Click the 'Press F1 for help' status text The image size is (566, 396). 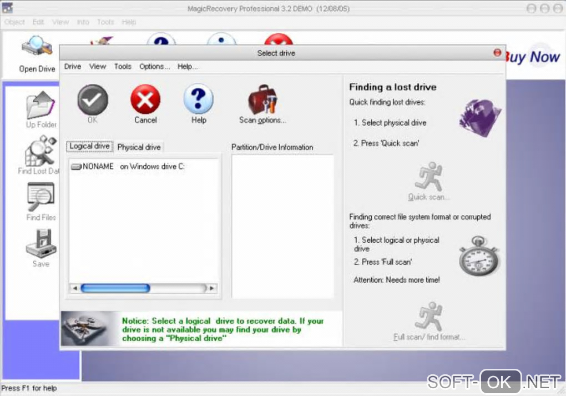29,388
